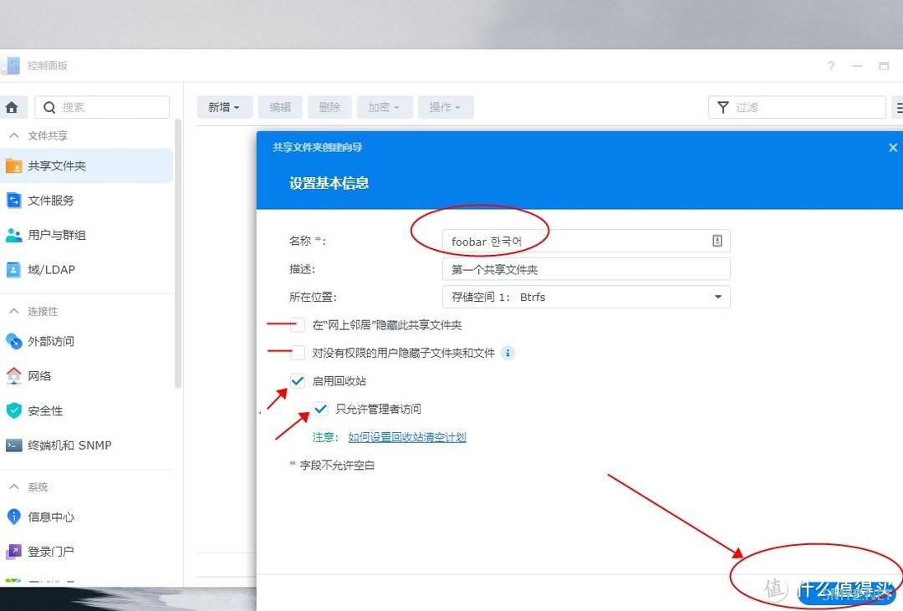Screen dimensions: 903x611
Task: Click the list view icon beside filter
Action: [x=898, y=107]
